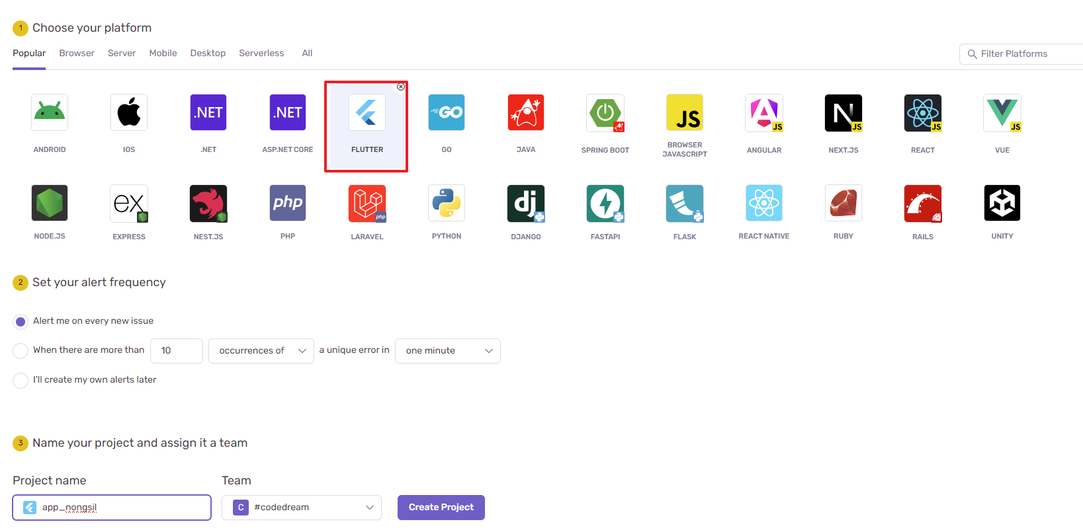Select the Browser JavaScript platform icon
This screenshot has width=1083, height=532.
point(685,112)
